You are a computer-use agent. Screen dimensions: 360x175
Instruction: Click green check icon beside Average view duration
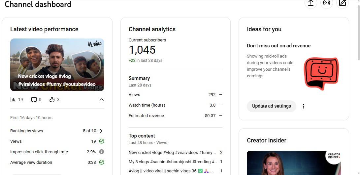tap(102, 162)
